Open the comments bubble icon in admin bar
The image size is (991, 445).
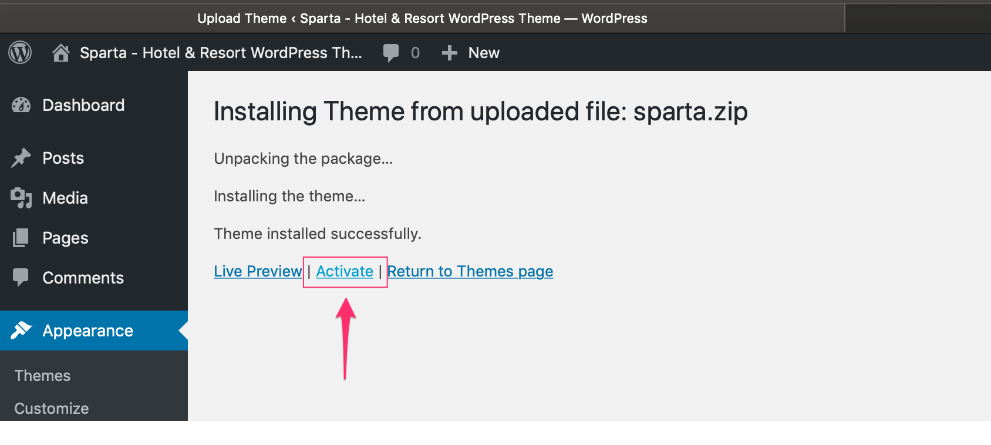pyautogui.click(x=391, y=53)
